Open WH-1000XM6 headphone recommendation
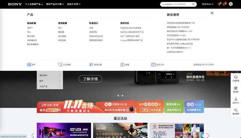Image resolution: width=241 pixels, height=138 pixels. (178, 27)
